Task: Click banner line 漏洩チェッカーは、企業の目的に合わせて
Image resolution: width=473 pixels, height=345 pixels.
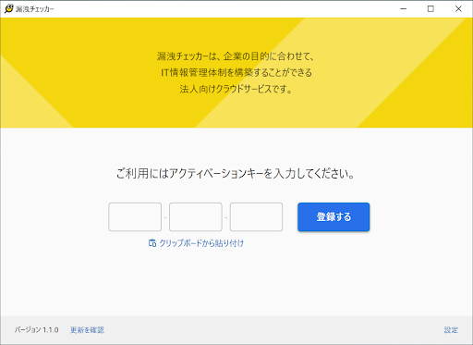Action: [x=236, y=56]
